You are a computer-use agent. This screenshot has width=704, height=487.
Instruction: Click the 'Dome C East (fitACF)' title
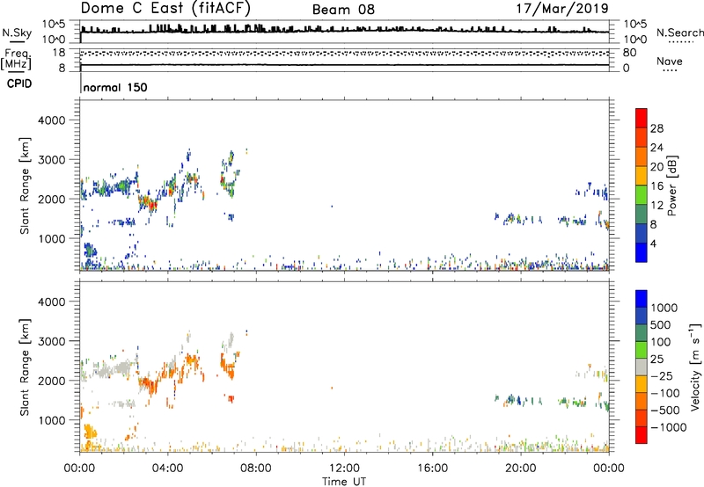tap(165, 9)
